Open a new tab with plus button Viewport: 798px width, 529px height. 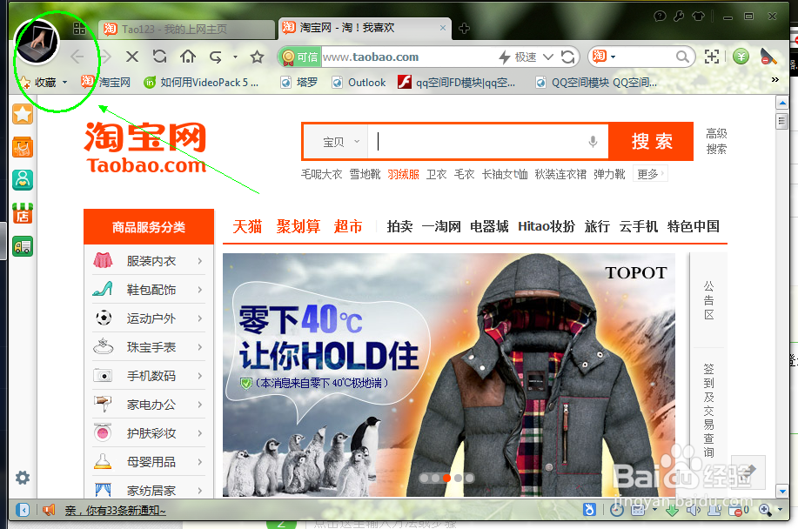pos(464,29)
